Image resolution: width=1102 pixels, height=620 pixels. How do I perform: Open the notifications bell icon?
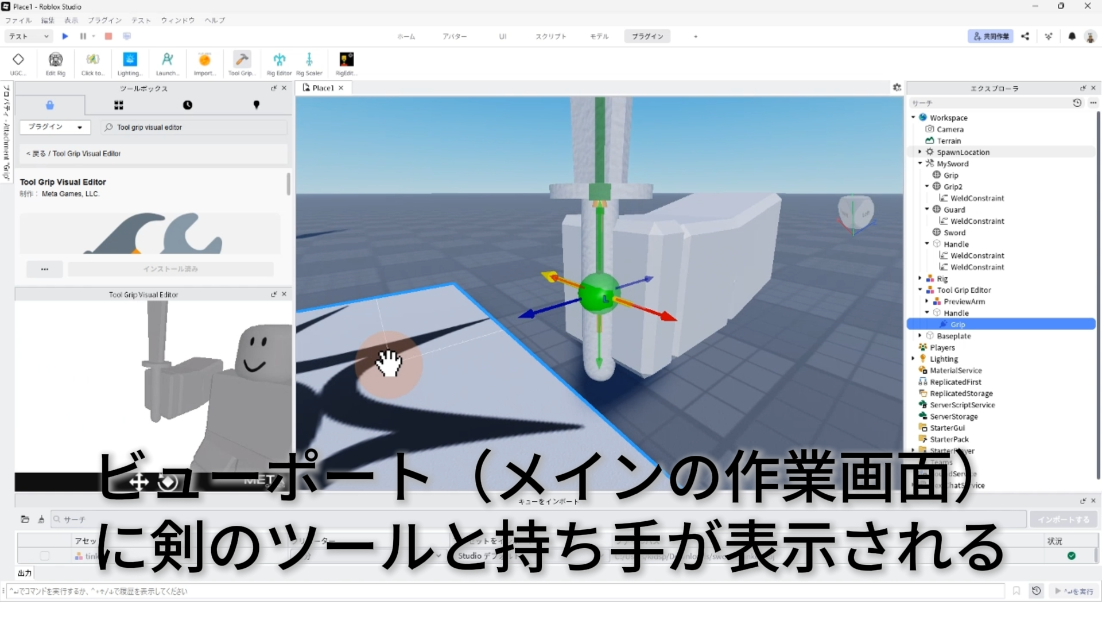click(1072, 36)
